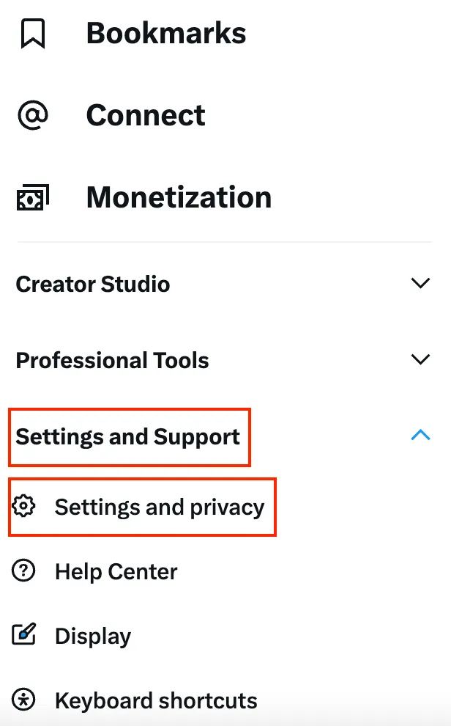451x726 pixels.
Task: Open the Bookmarks menu entry
Action: (166, 34)
